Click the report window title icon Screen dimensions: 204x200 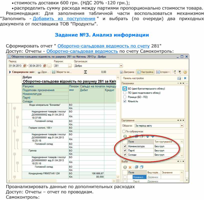click(x=9, y=57)
